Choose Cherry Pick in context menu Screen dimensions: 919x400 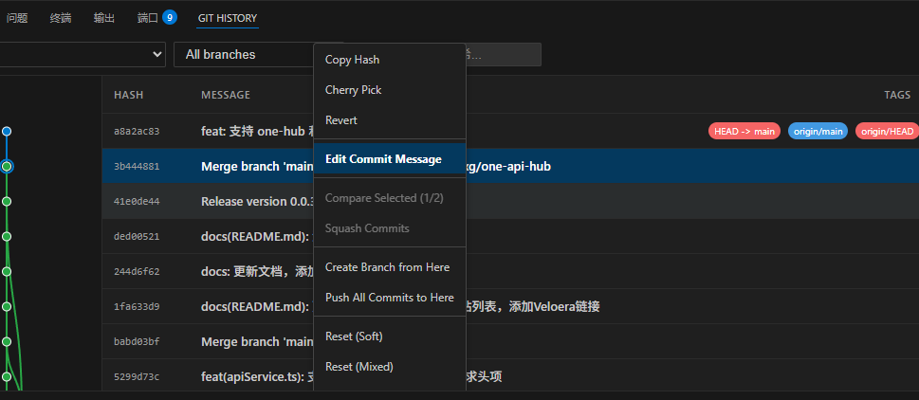click(353, 90)
